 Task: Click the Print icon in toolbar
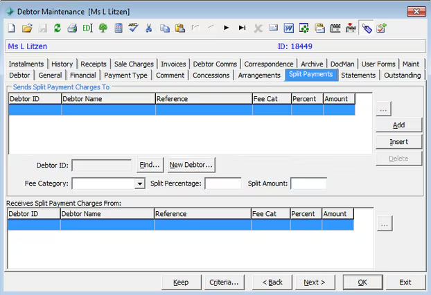tap(72, 28)
